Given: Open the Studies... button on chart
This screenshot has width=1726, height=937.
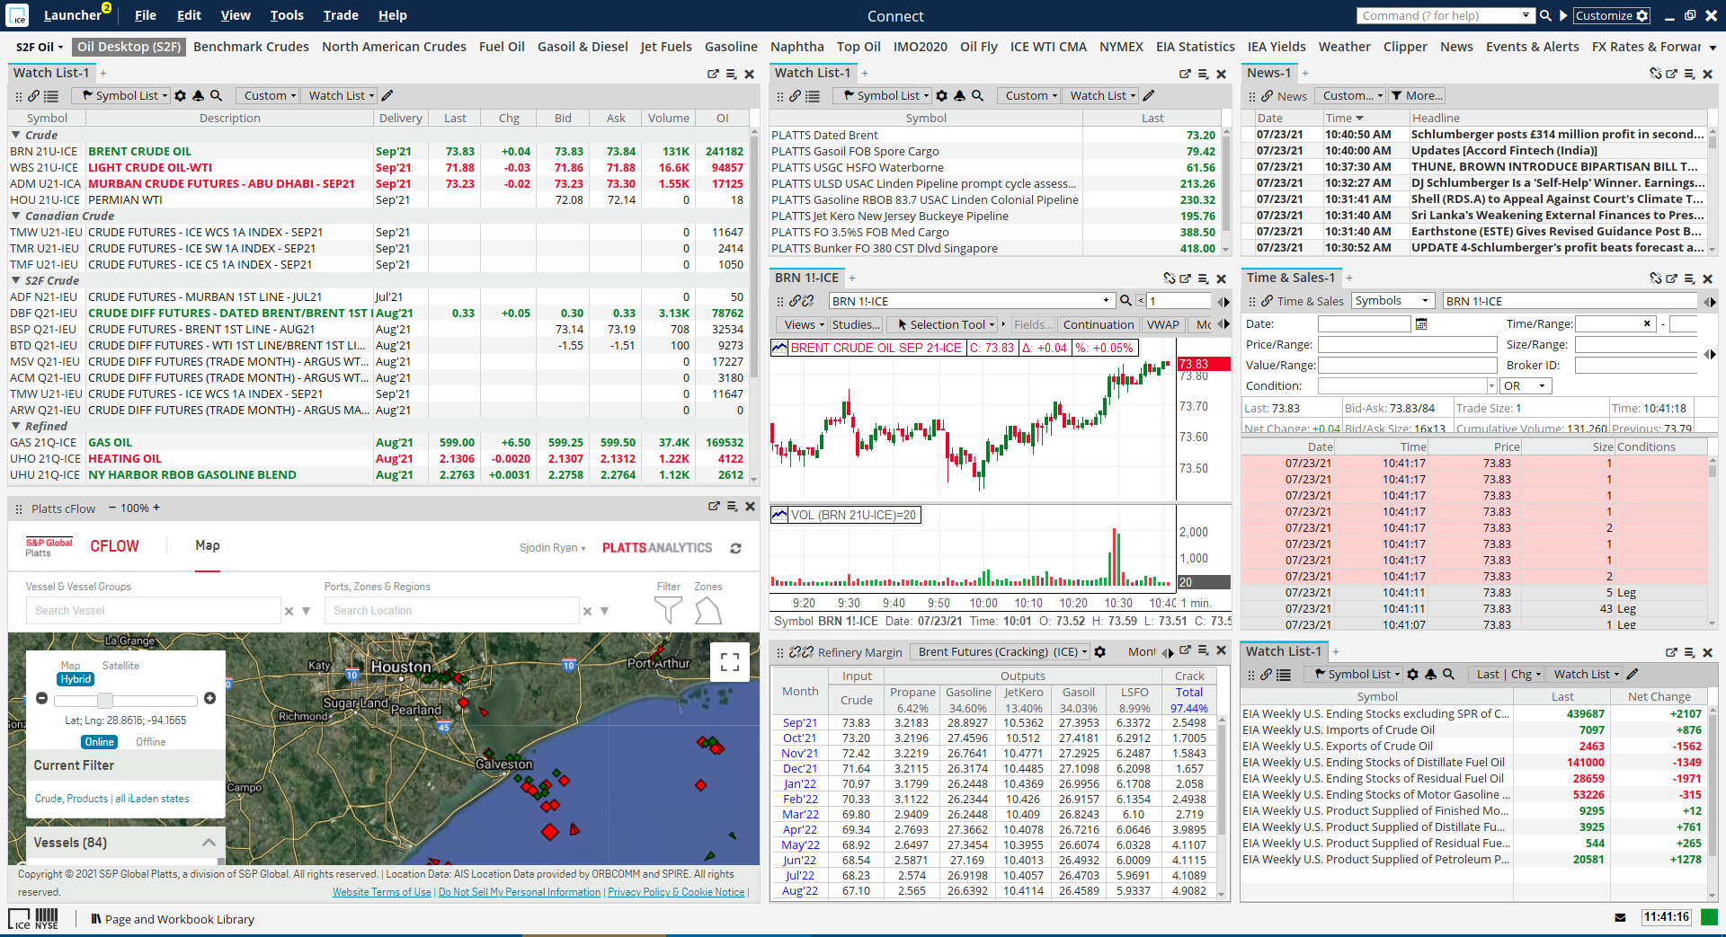Looking at the screenshot, I should click(x=856, y=324).
